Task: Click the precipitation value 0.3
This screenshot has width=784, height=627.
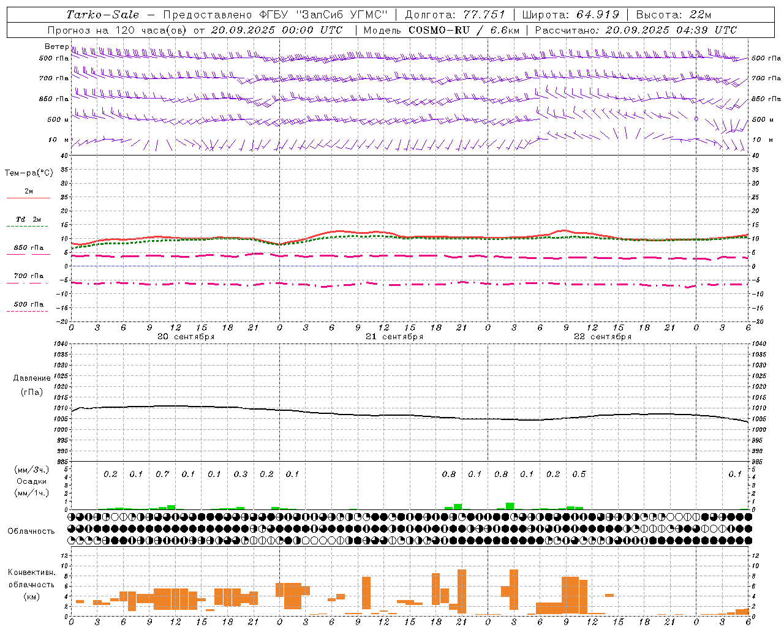Action: [x=241, y=475]
